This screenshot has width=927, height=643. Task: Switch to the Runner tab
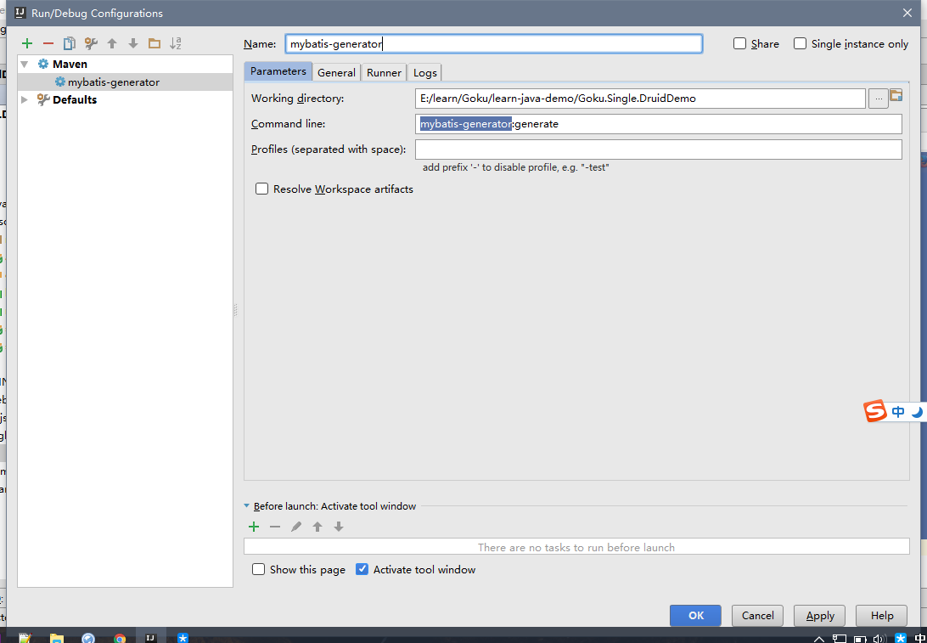384,72
